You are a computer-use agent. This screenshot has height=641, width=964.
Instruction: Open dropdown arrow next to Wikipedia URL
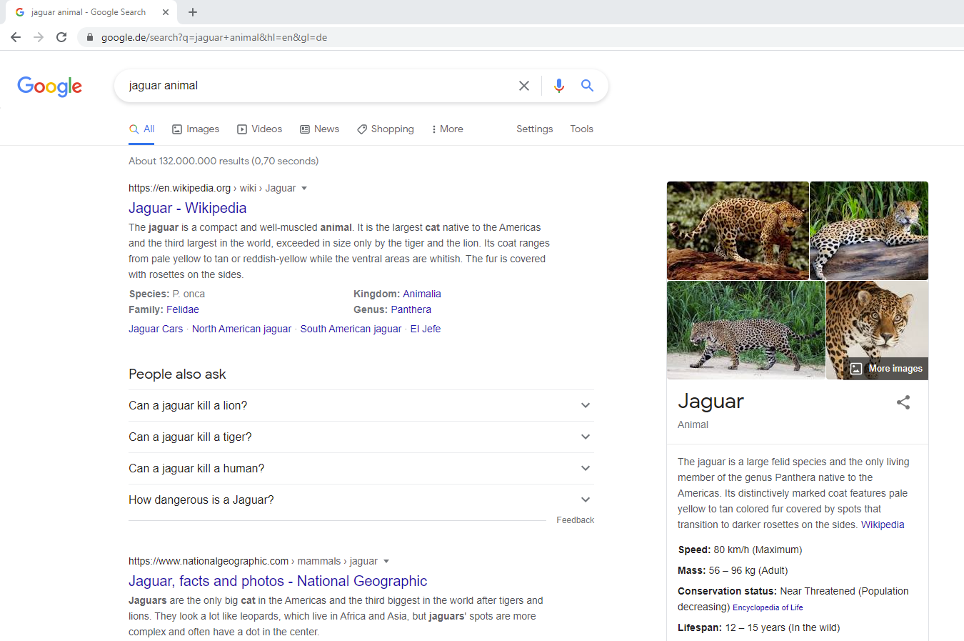click(304, 188)
